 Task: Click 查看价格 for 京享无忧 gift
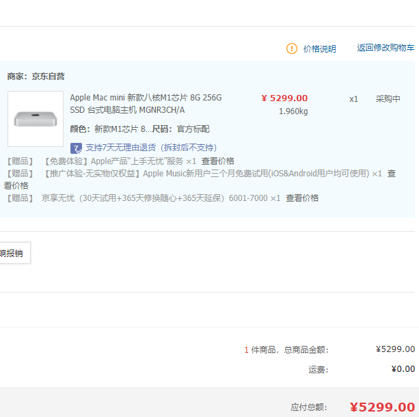click(x=302, y=198)
